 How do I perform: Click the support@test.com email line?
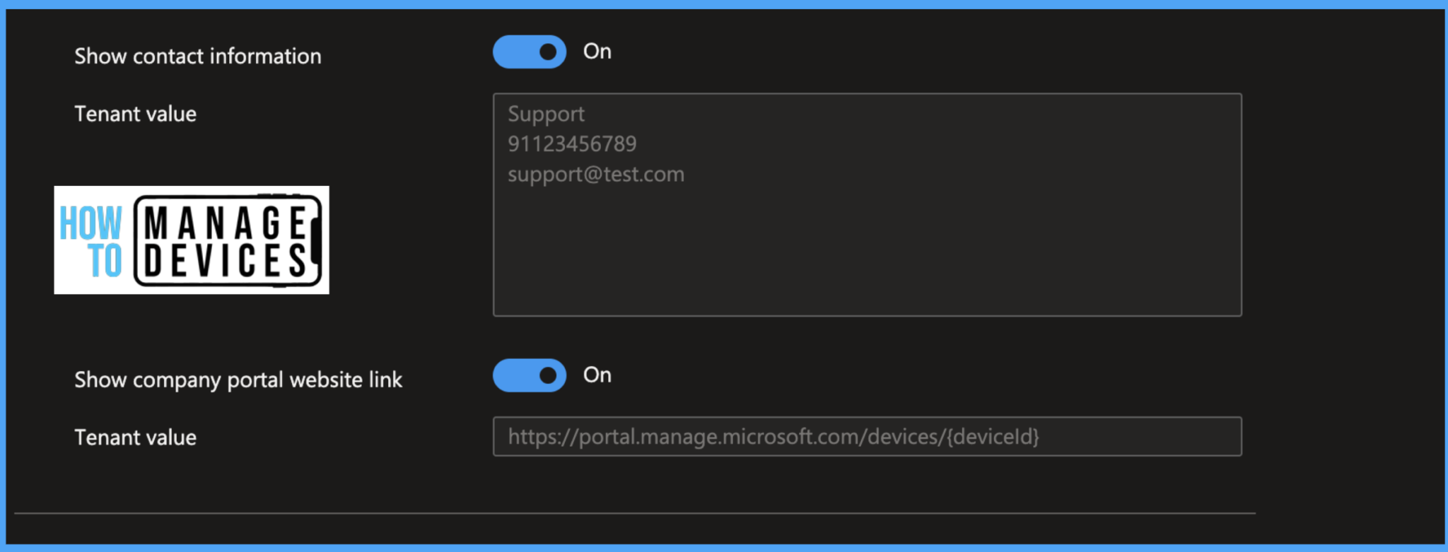[596, 175]
